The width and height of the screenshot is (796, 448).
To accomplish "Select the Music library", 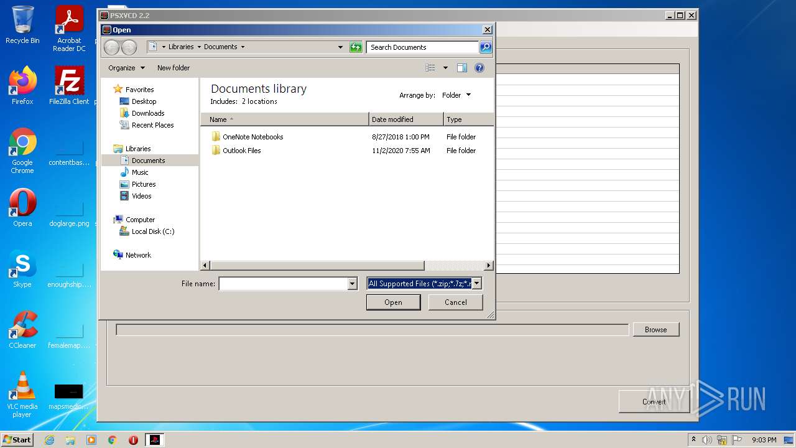I will (140, 172).
